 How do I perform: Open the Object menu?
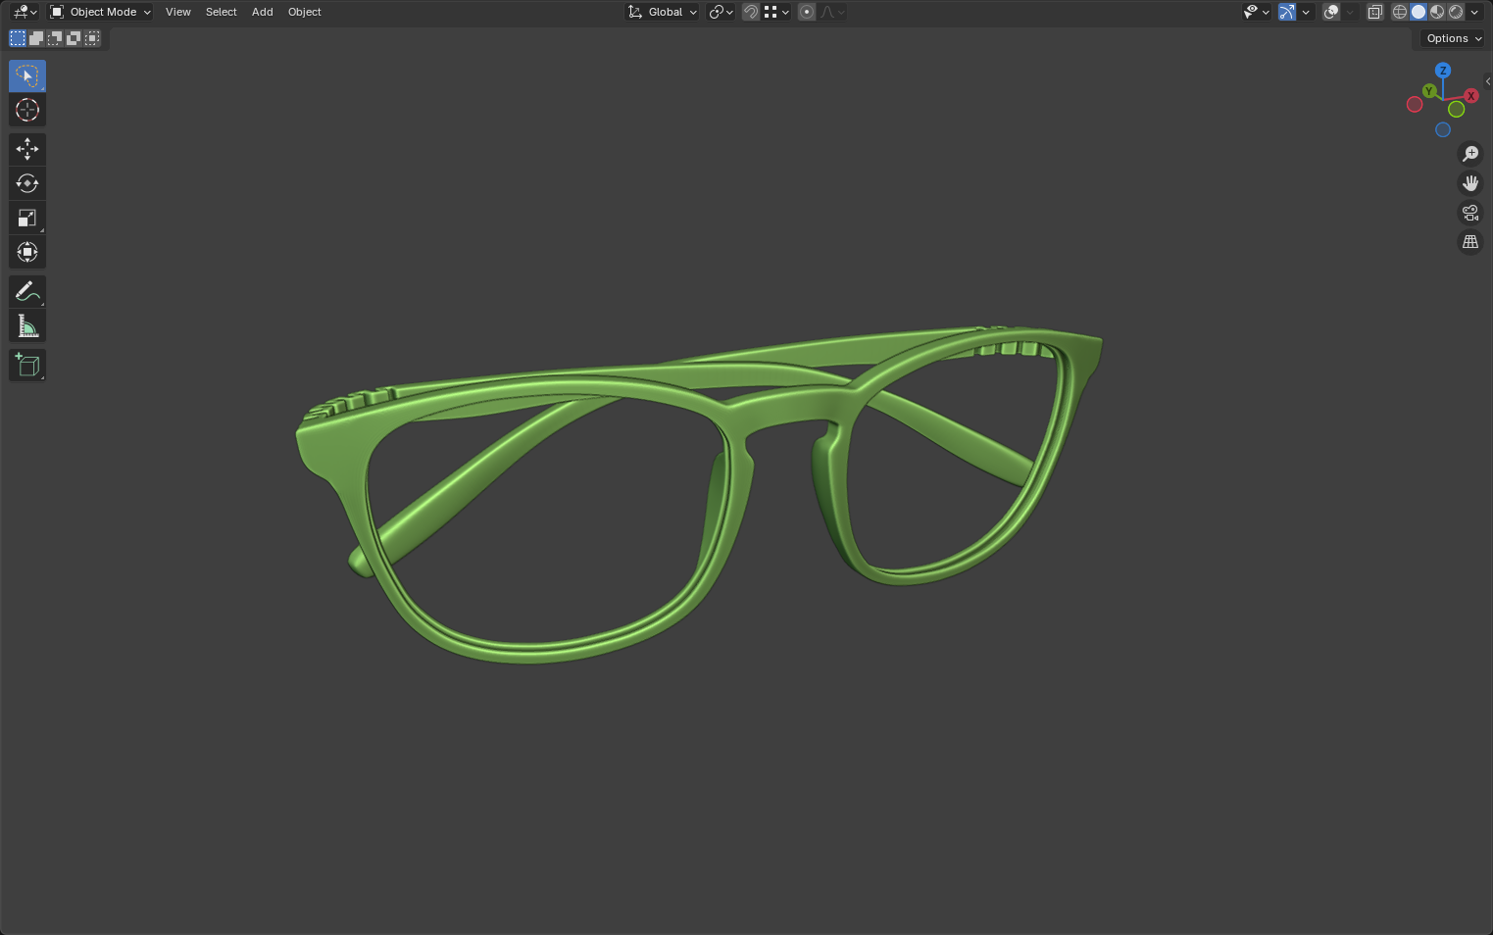point(304,12)
